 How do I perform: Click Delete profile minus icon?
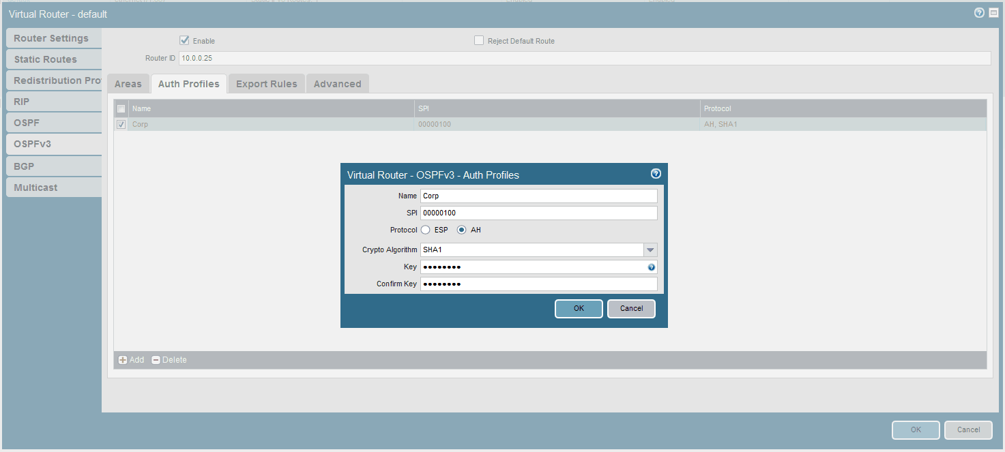[x=156, y=360]
